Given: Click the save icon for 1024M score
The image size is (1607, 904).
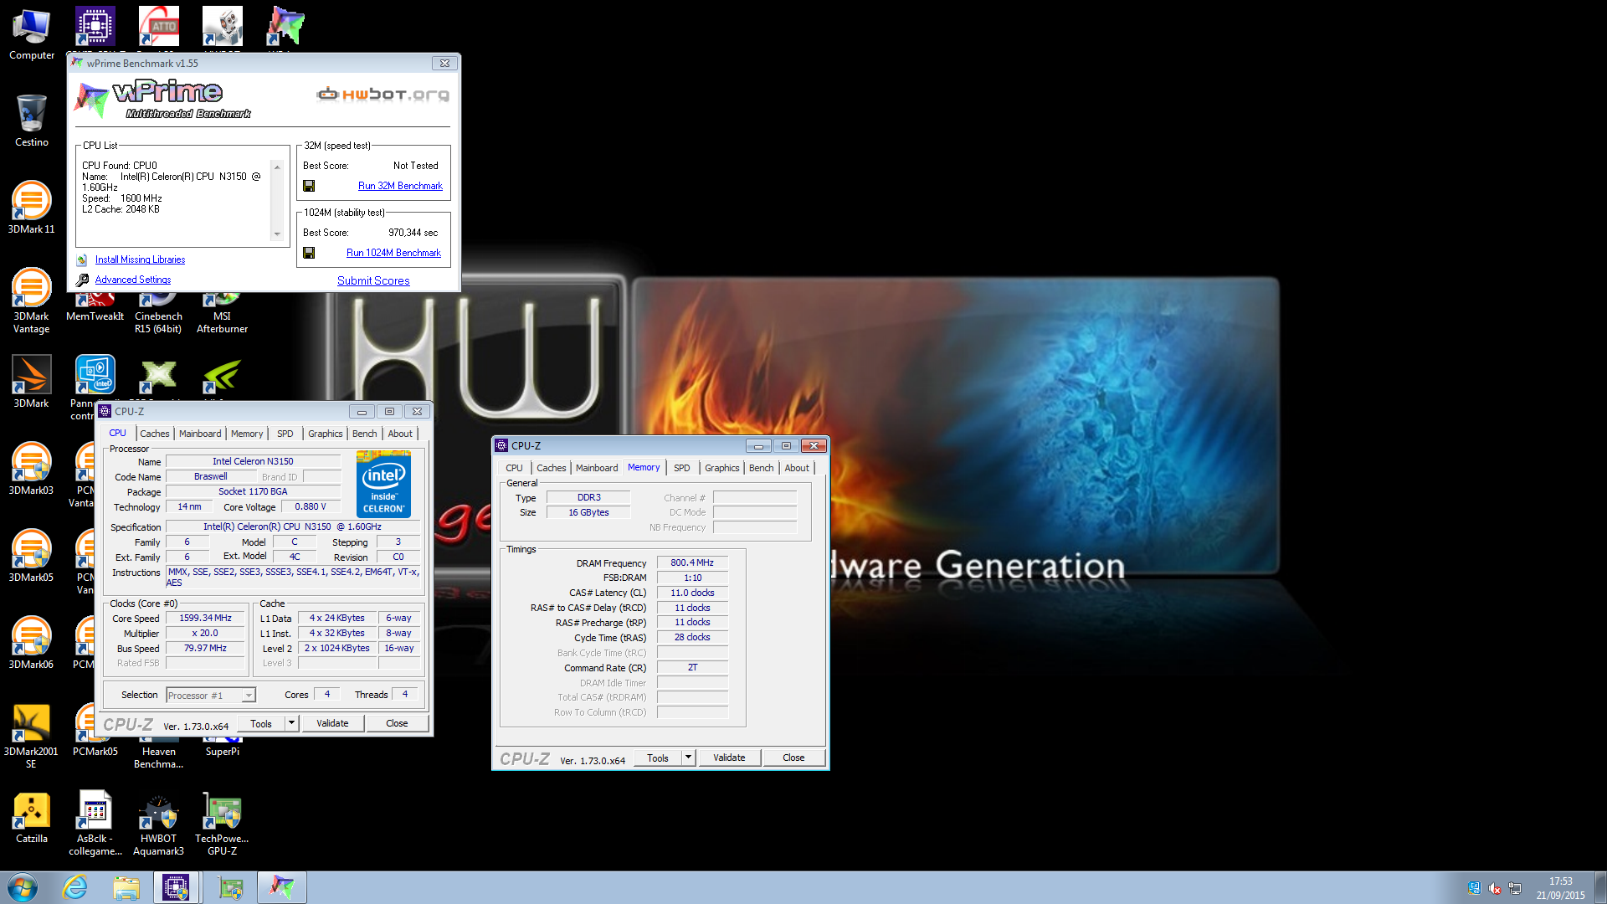Looking at the screenshot, I should click(309, 253).
